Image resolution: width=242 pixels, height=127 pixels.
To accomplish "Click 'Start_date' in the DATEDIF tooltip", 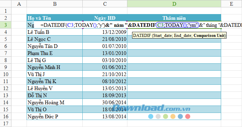I will 163,36.
